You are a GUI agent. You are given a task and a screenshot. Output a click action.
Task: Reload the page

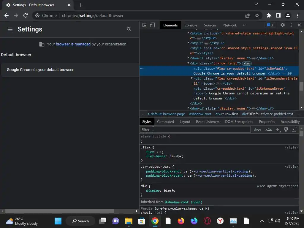click(26, 15)
